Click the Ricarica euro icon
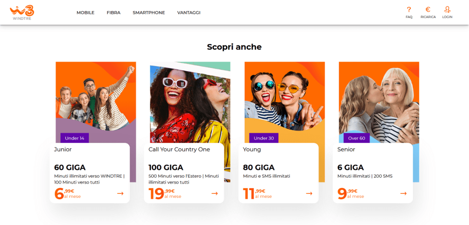Screen dimensions: 469x225 tap(428, 10)
